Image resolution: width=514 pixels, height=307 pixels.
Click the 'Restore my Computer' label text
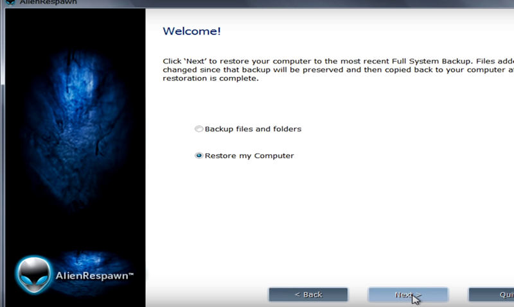[x=249, y=156]
